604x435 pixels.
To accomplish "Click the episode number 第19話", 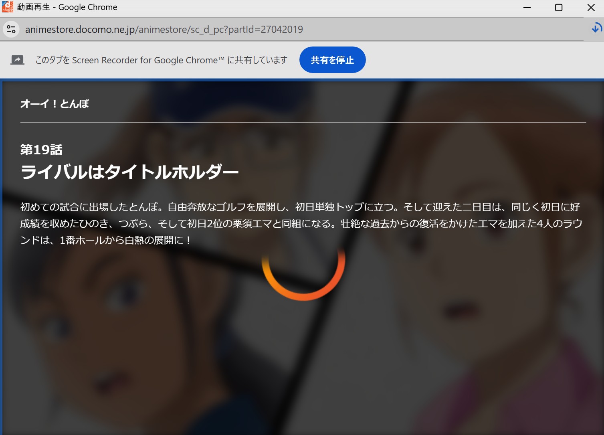I will pos(41,150).
